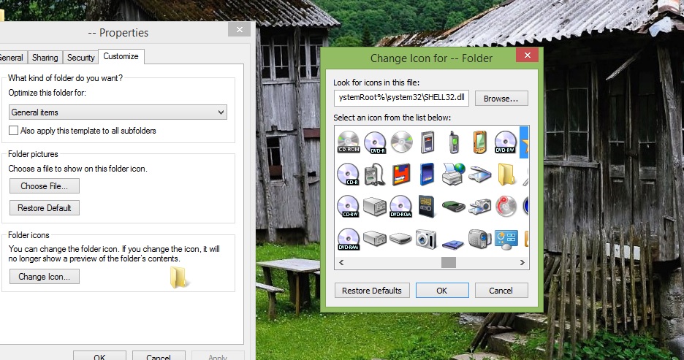Pick the digital still camera icon
684x360 pixels.
point(426,239)
